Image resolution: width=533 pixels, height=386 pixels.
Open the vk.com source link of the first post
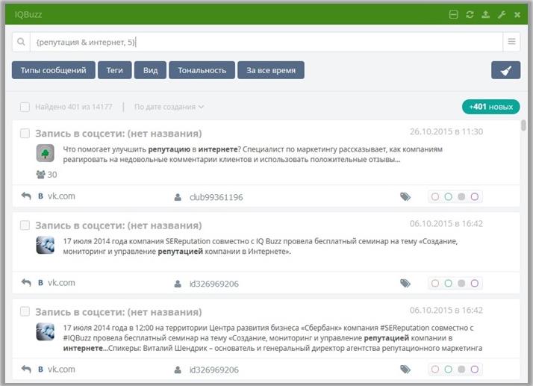(61, 196)
